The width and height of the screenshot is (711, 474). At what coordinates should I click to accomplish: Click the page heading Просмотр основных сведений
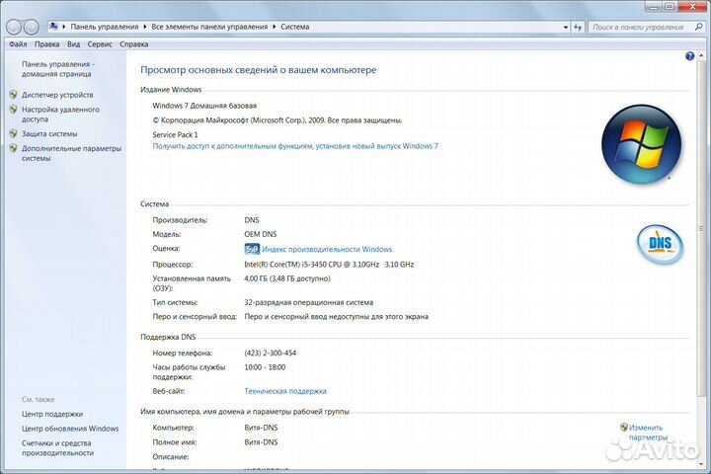[259, 70]
